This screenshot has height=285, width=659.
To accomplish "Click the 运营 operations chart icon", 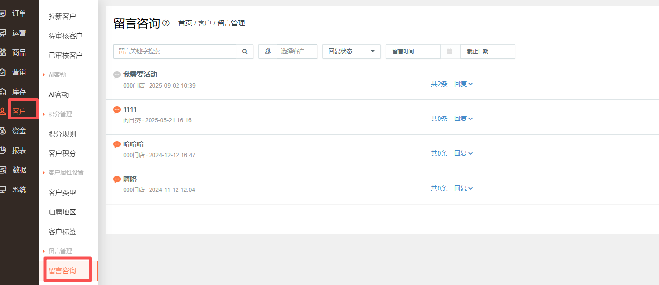I will [x=3, y=33].
